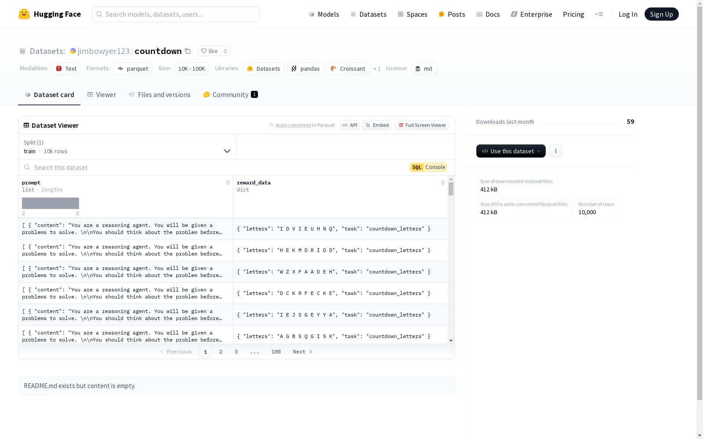Click the magnifier in Search this dataset
Screen dimensions: 703x439
pos(27,167)
